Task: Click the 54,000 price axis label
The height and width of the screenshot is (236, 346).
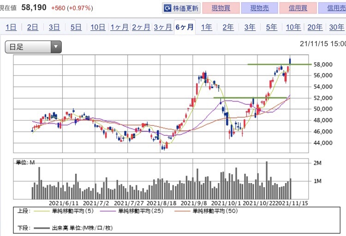Action: (323, 87)
